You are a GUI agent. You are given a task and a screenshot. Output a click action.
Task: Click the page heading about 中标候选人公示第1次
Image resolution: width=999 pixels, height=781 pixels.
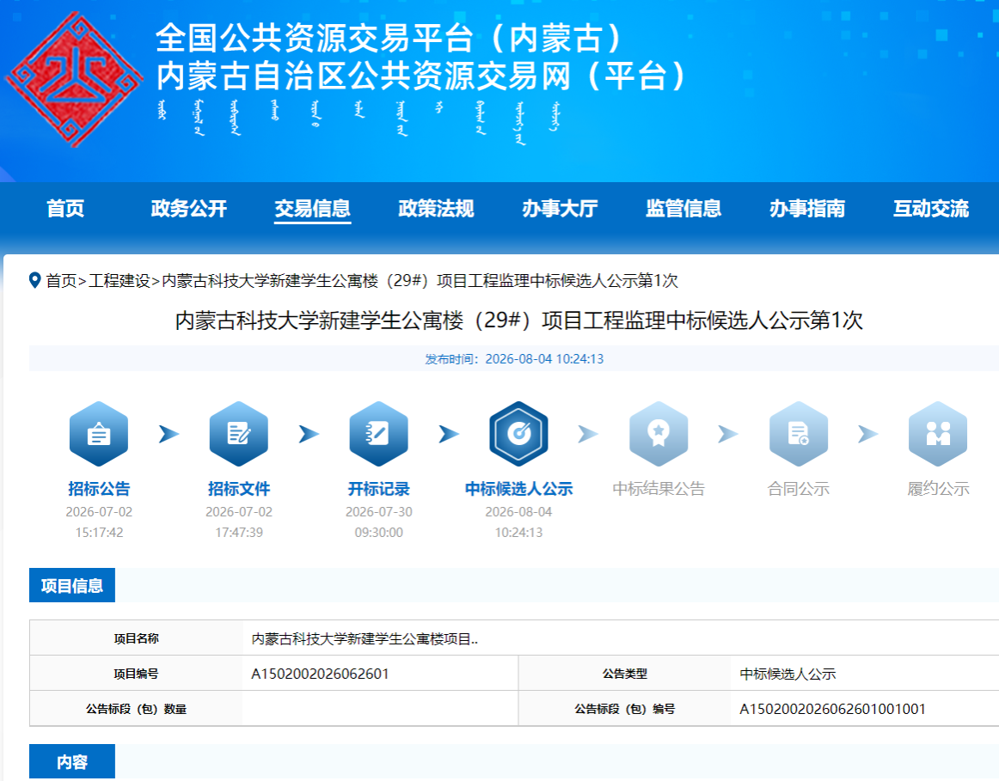[518, 320]
